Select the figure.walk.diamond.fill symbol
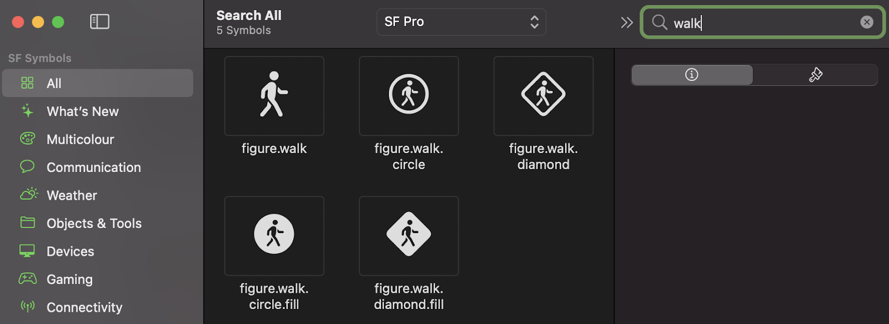This screenshot has width=889, height=324. pyautogui.click(x=409, y=235)
